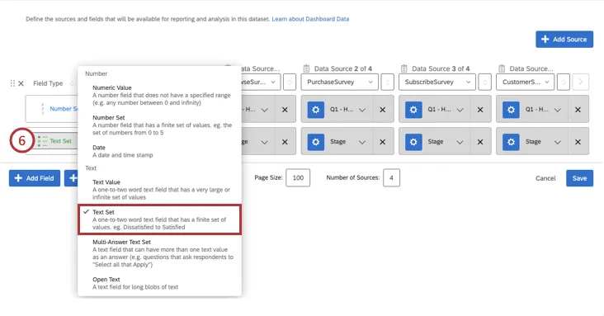Go to next data sources with right arrow
Screen dimensions: 604x316
point(581,82)
